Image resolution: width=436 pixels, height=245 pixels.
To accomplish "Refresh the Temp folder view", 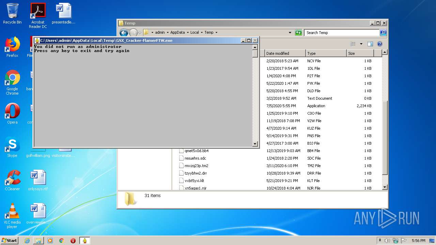I will coord(298,33).
